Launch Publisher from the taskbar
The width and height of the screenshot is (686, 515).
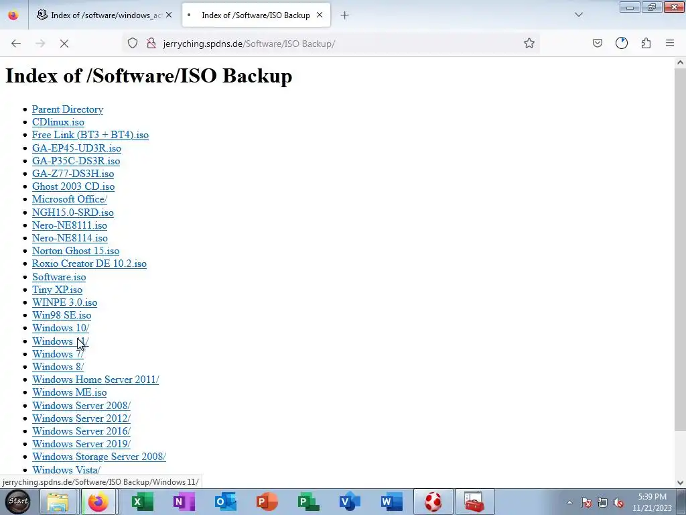click(x=308, y=502)
